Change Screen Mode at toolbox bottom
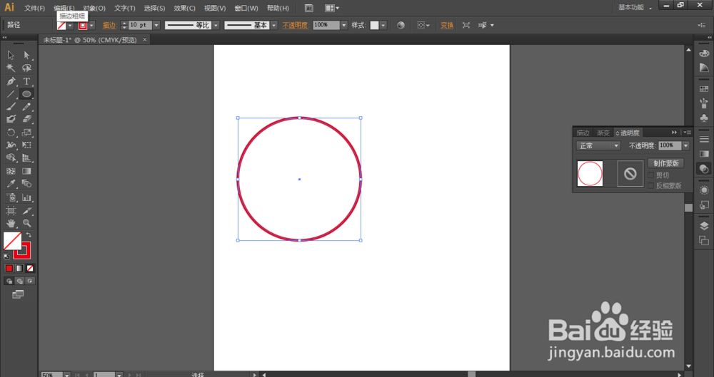Screen dimensions: 714x377 [x=18, y=295]
